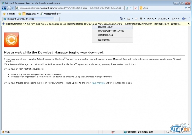
Task: Close the information bar with X
Action: [189, 24]
